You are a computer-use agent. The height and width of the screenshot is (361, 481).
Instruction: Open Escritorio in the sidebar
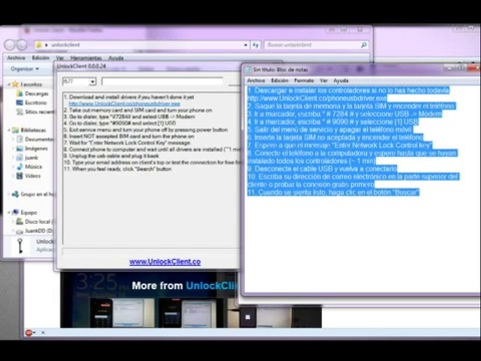pos(36,102)
